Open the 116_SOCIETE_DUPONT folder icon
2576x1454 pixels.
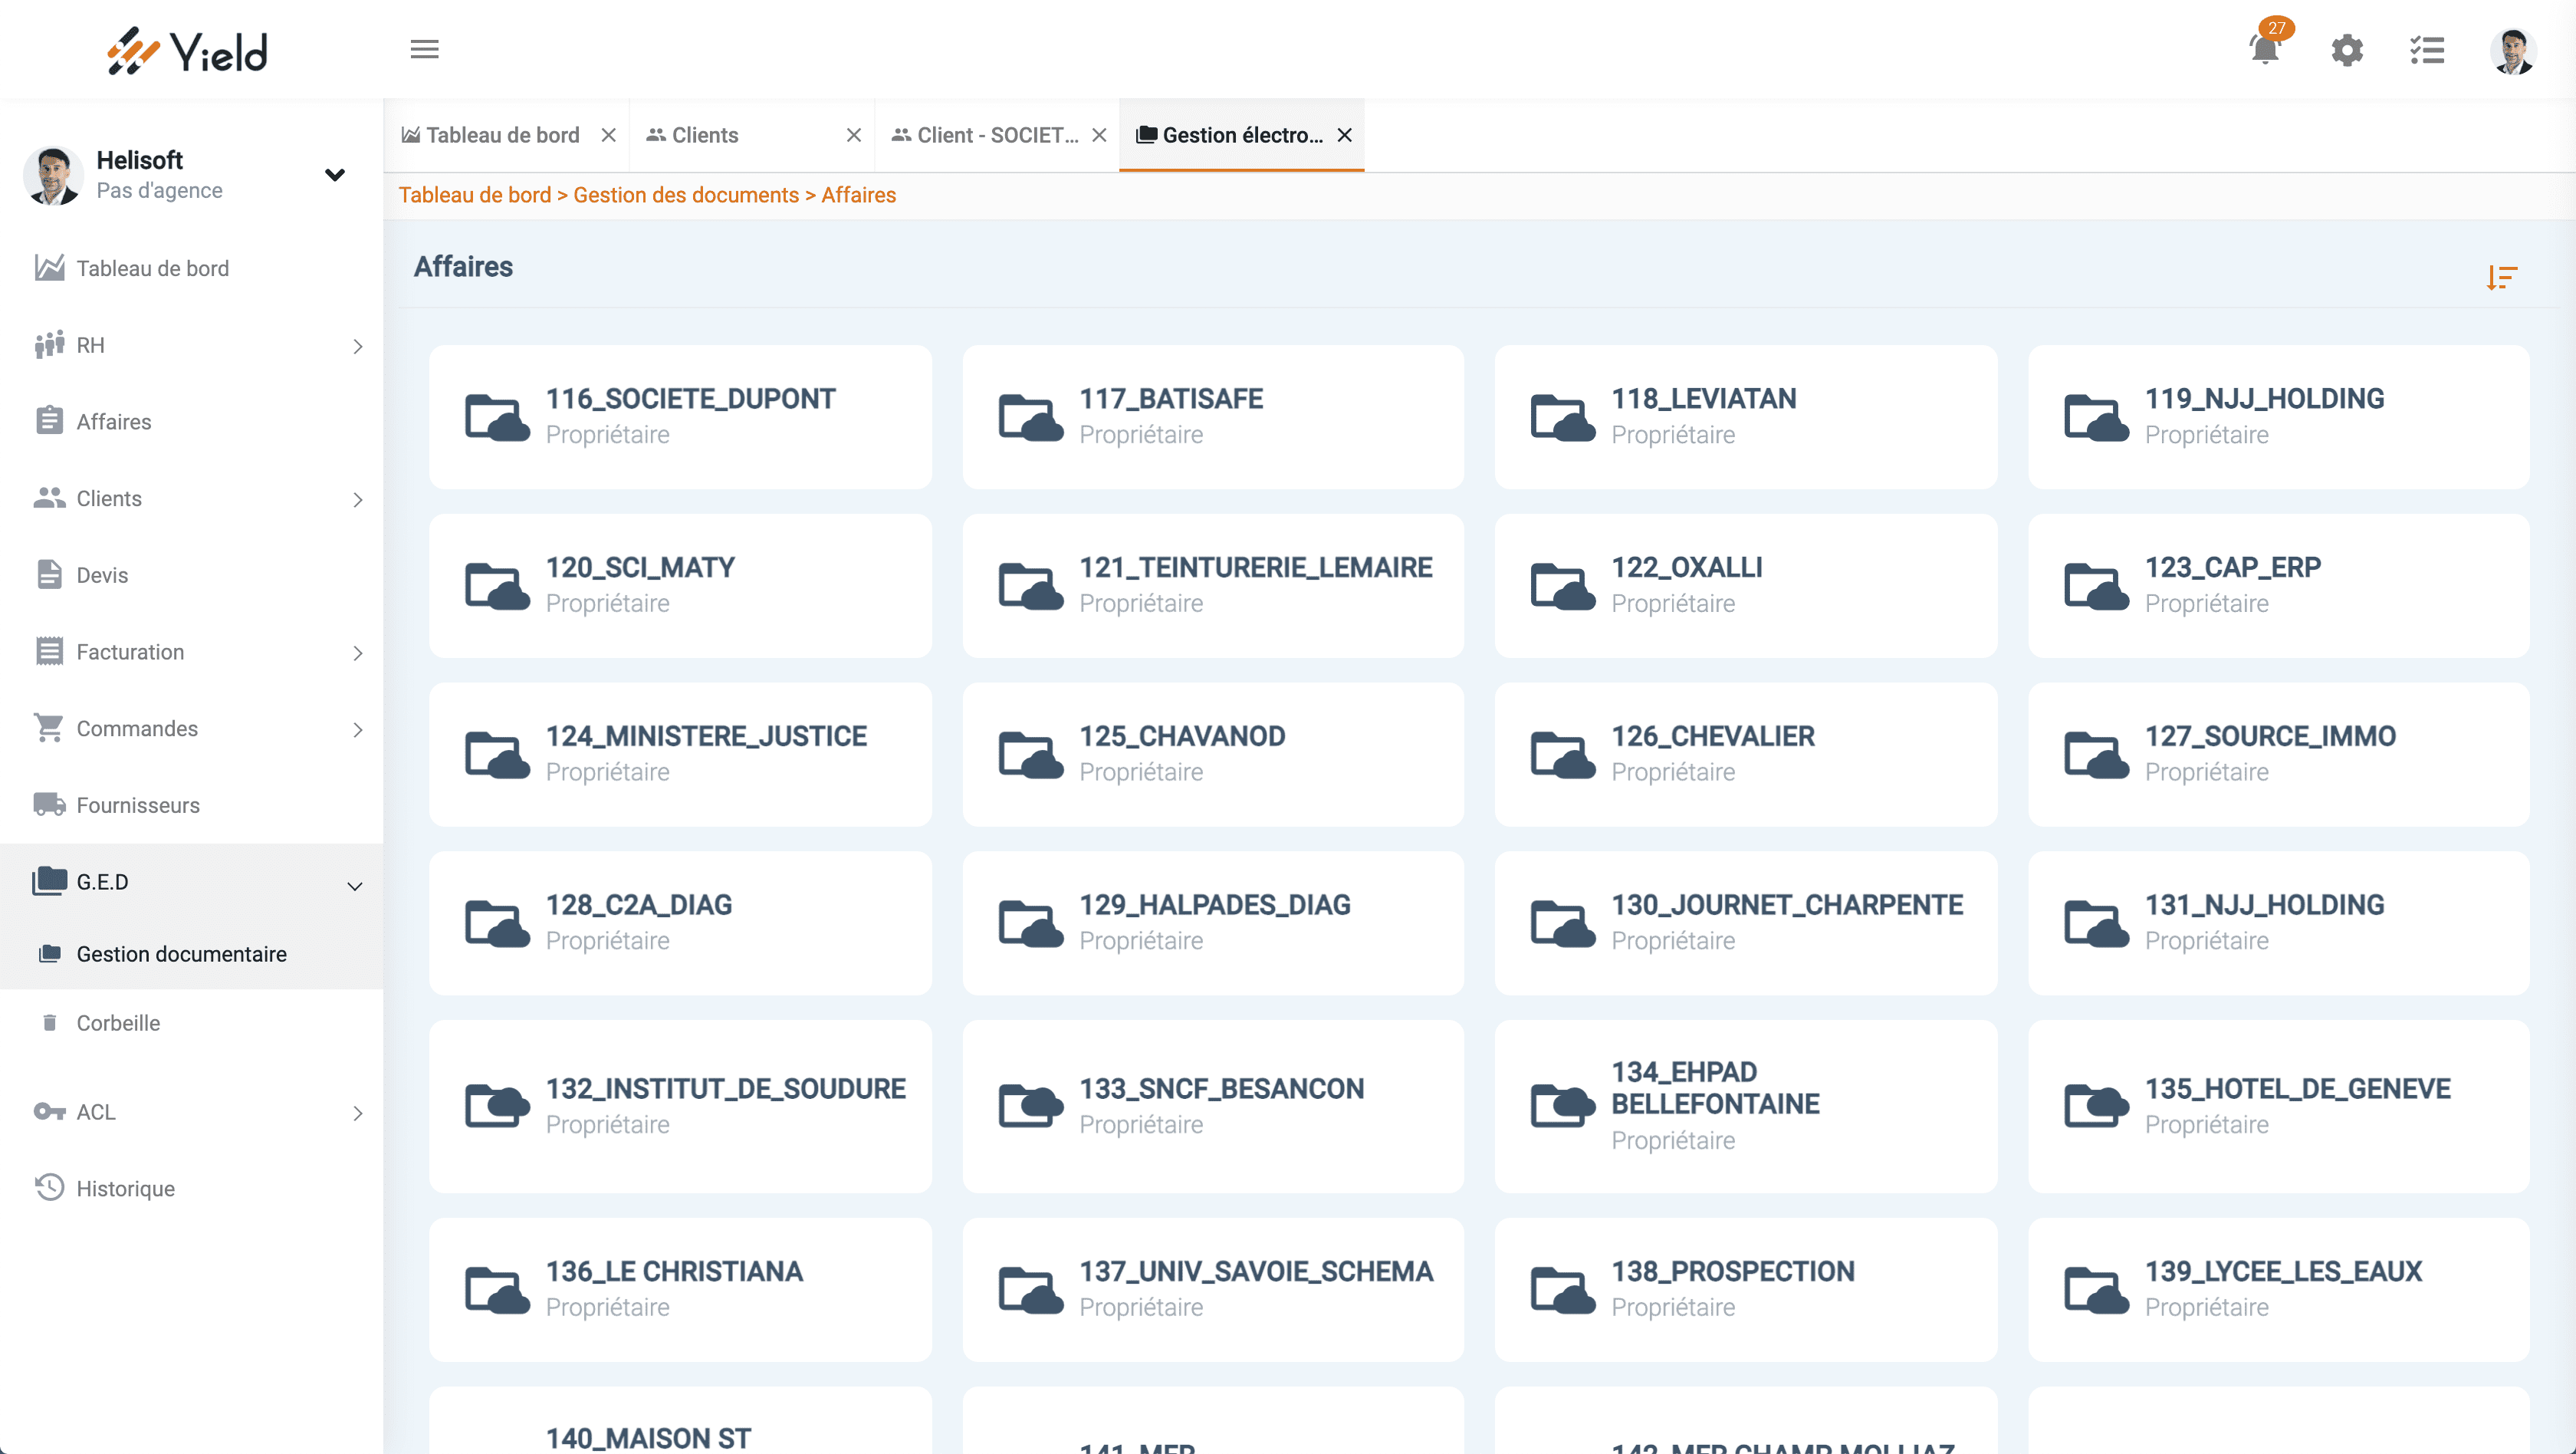(497, 417)
